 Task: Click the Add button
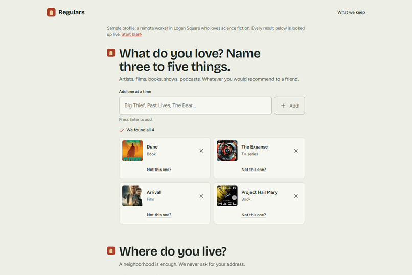(289, 105)
